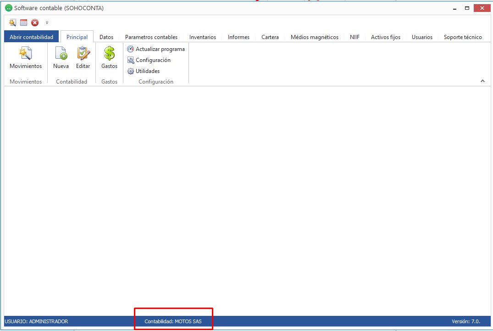Click Actualizar programa

click(156, 49)
